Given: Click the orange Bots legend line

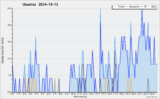Looking at the screenshot, I should [149, 7].
